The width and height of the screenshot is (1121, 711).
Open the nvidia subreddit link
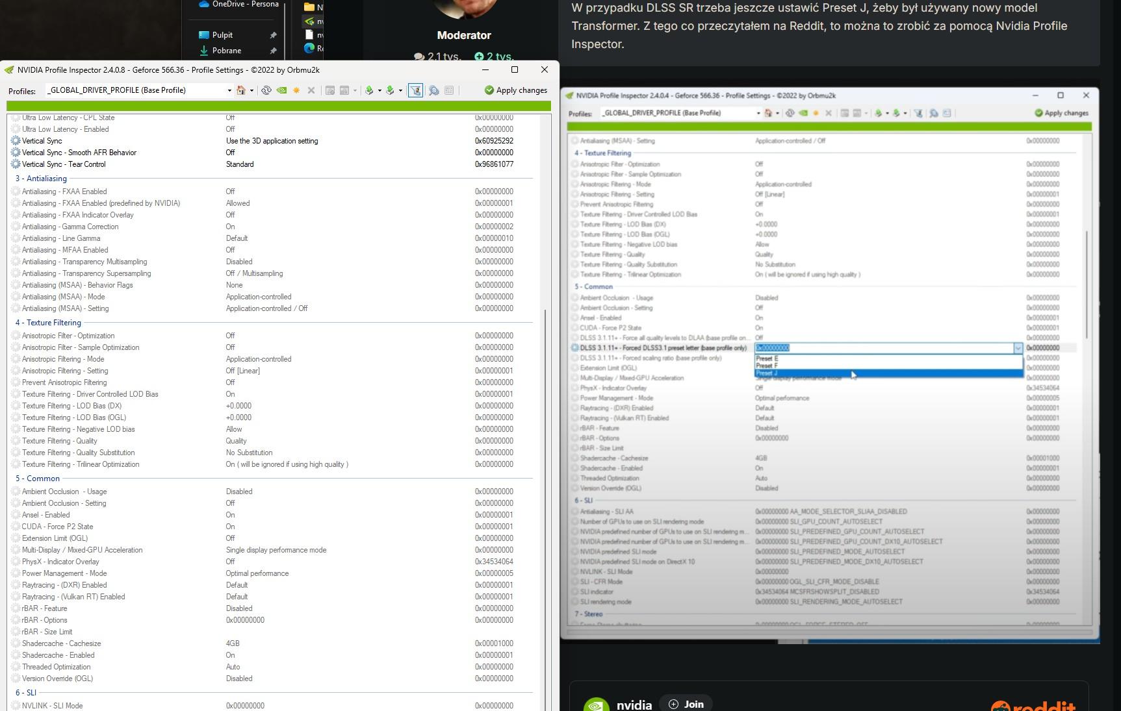click(x=634, y=705)
